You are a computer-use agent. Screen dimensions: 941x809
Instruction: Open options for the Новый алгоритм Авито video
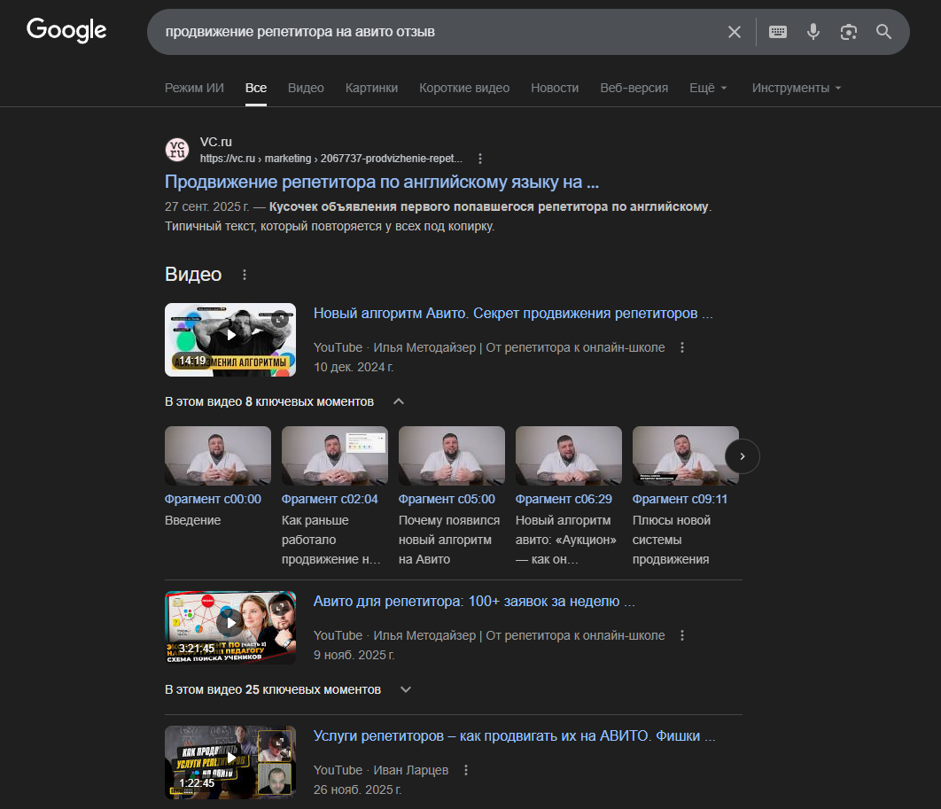pyautogui.click(x=681, y=347)
